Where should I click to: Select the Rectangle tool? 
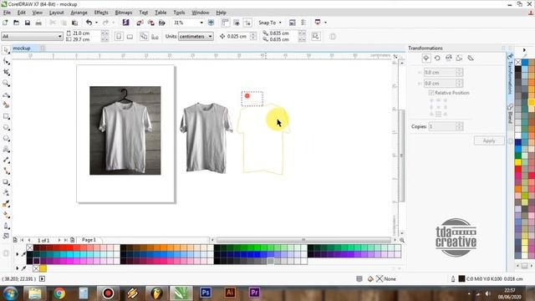click(x=6, y=116)
